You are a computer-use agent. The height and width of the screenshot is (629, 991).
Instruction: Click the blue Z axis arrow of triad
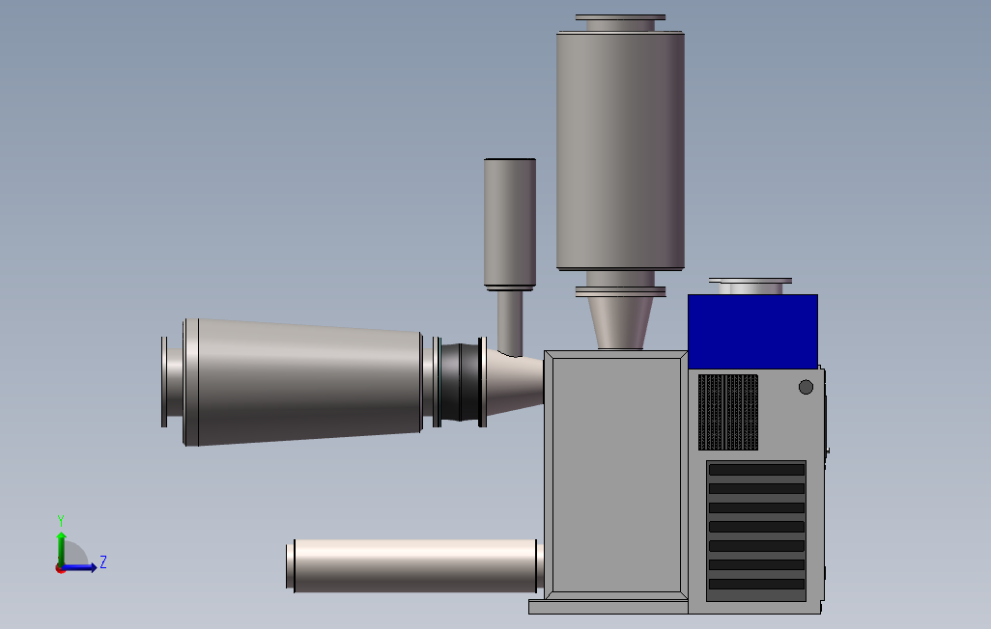[x=81, y=568]
